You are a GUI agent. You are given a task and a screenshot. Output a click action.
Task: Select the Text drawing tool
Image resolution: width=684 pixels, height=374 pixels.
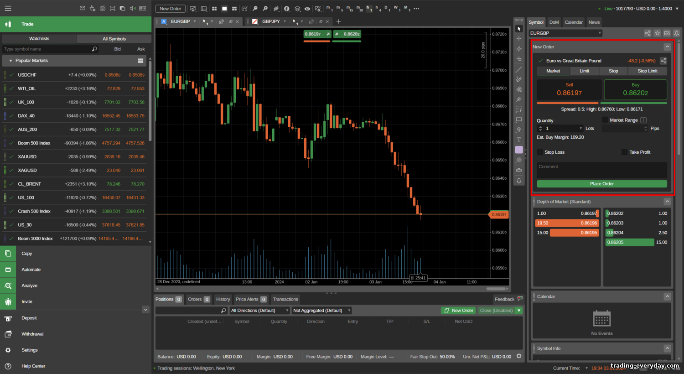[518, 140]
